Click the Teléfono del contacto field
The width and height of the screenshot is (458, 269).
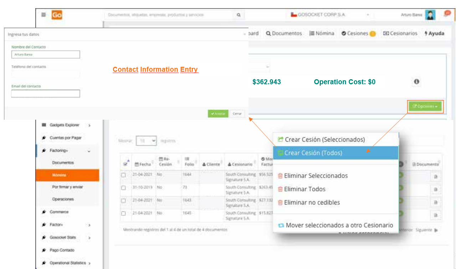point(46,74)
